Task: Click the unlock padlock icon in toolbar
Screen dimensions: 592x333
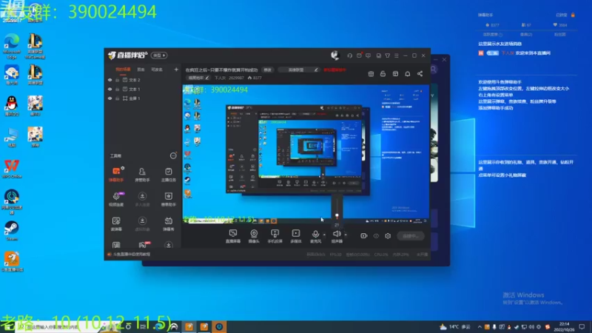Action: tap(383, 73)
